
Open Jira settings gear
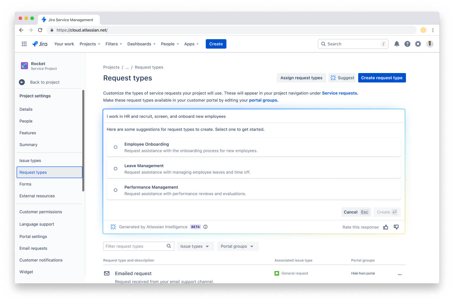click(x=418, y=44)
